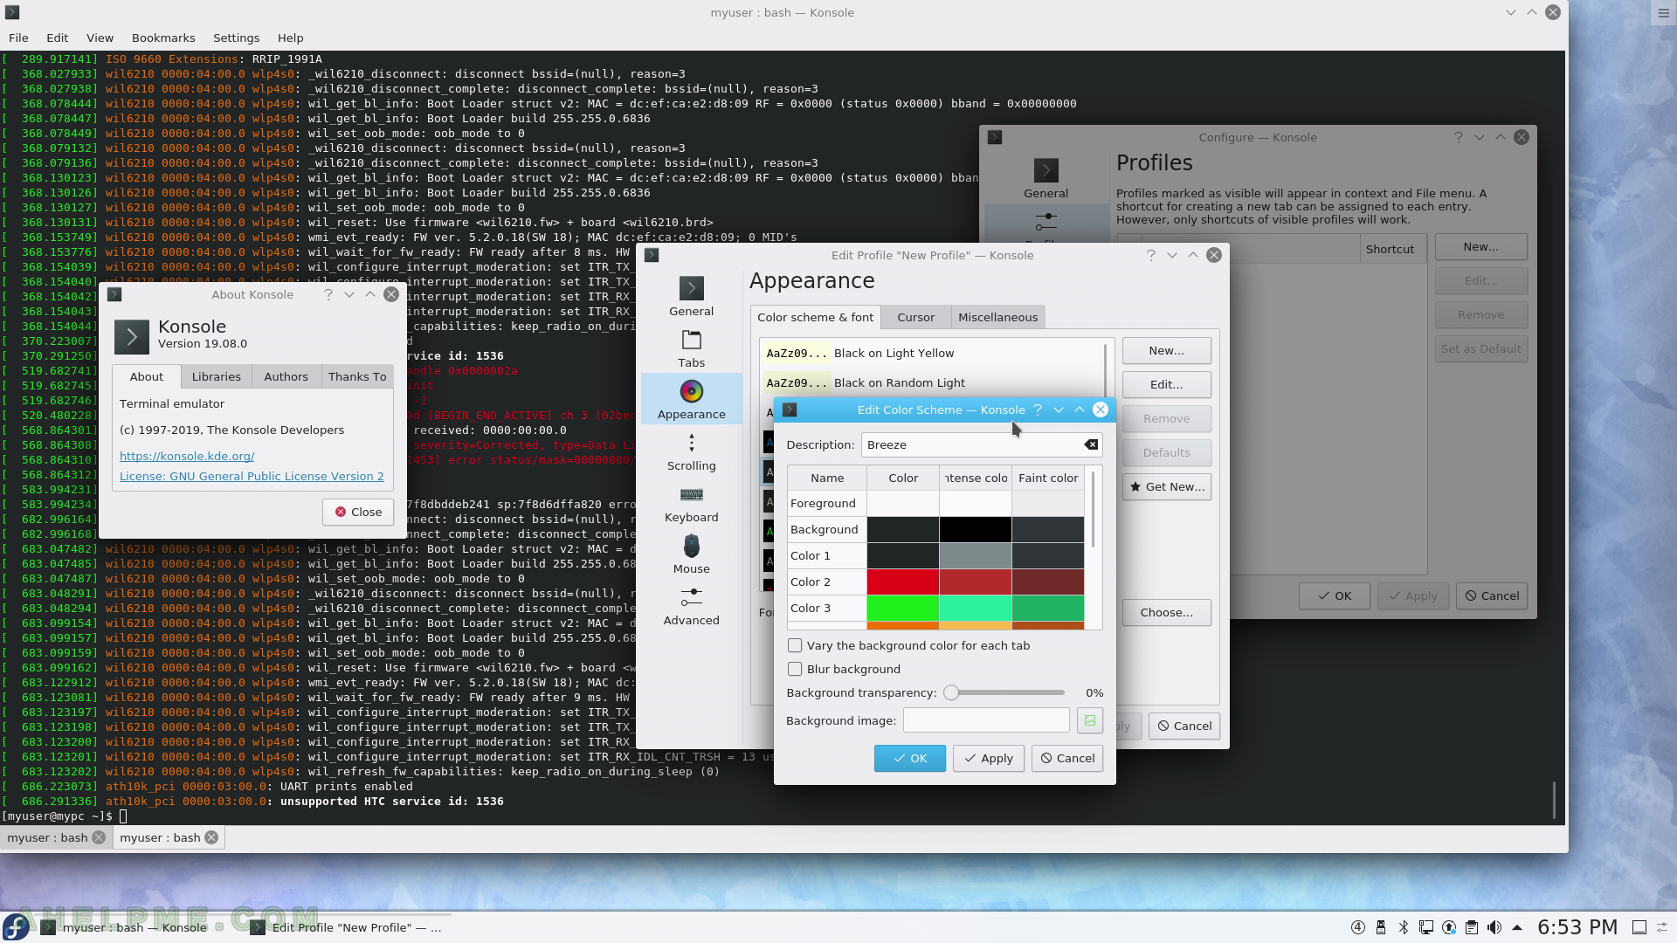The width and height of the screenshot is (1677, 943).
Task: Click Cancel in Edit Color Scheme dialog
Action: (x=1067, y=758)
